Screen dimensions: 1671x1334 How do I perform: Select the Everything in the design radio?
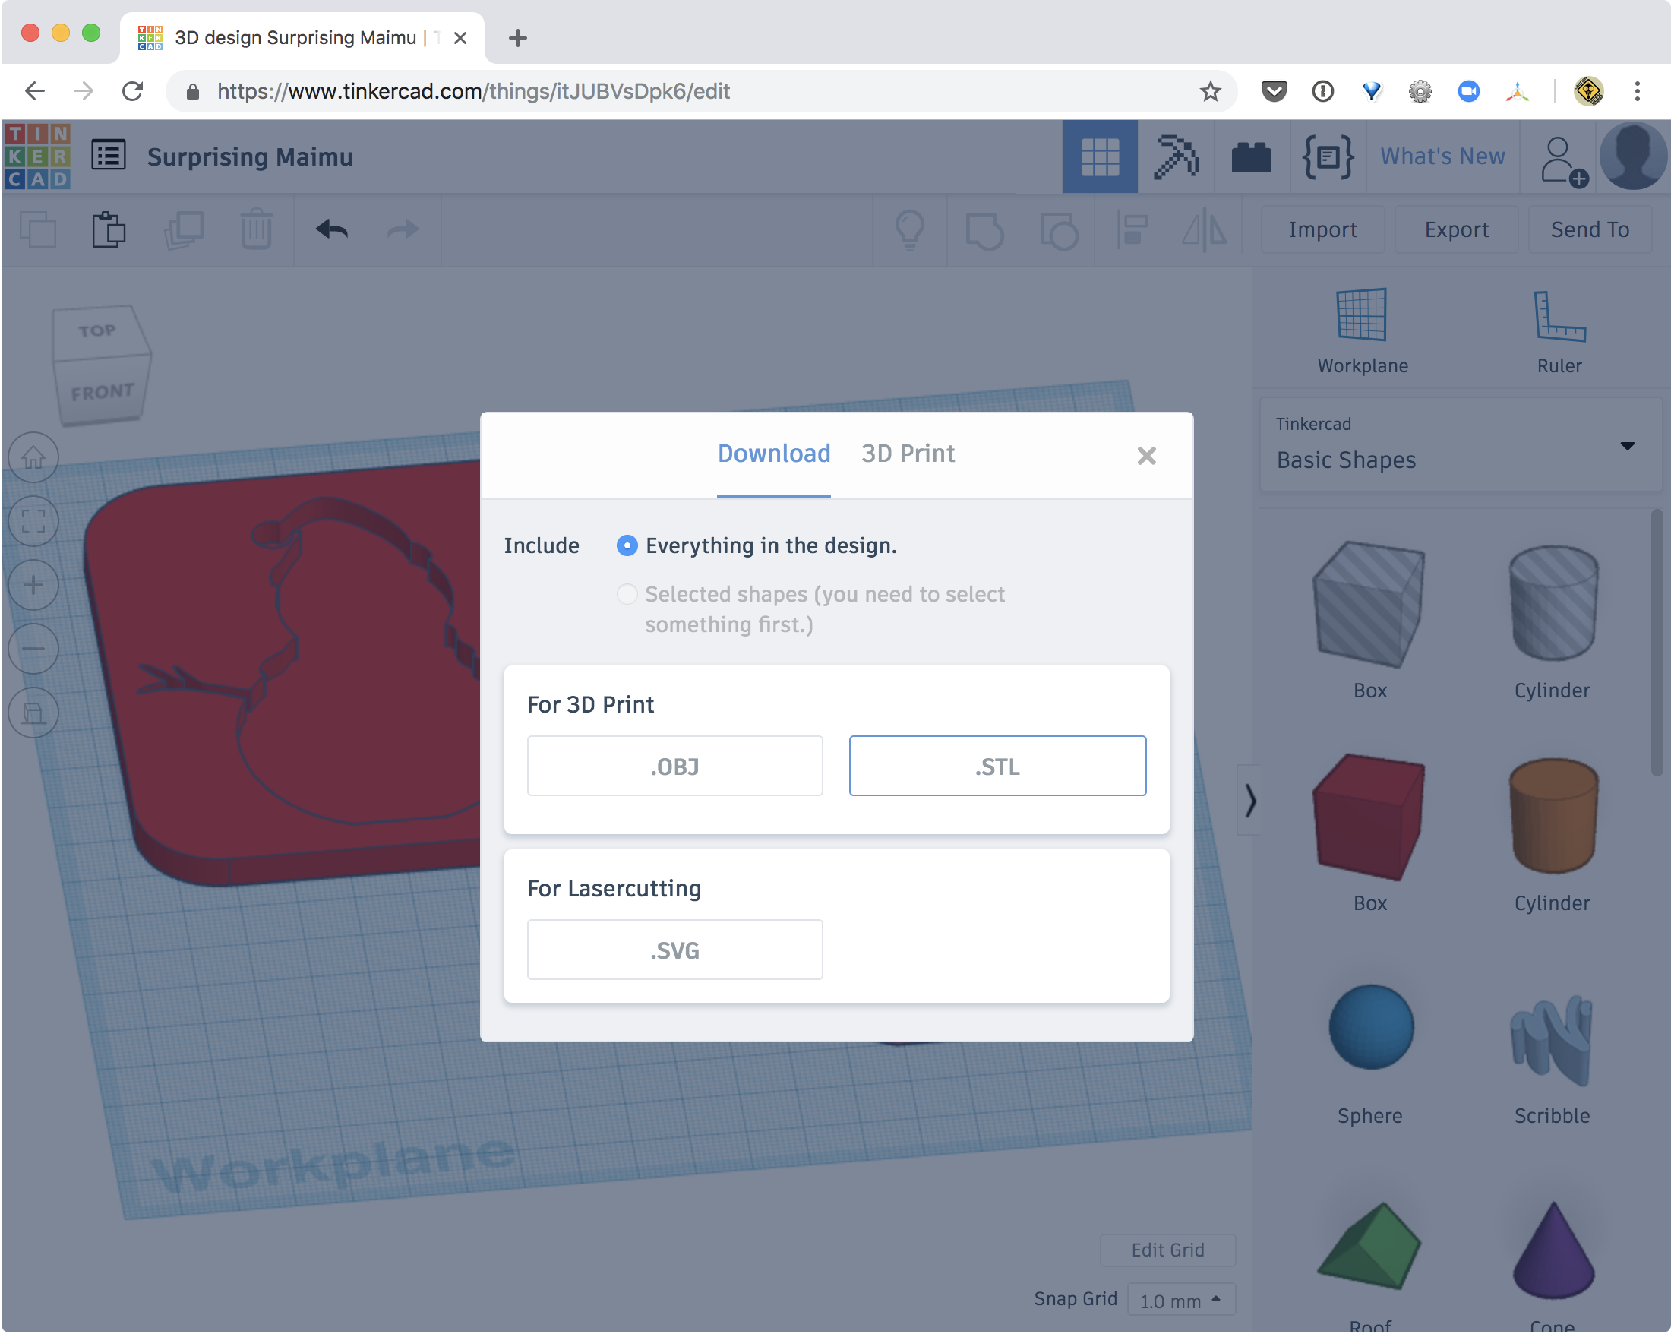[626, 545]
